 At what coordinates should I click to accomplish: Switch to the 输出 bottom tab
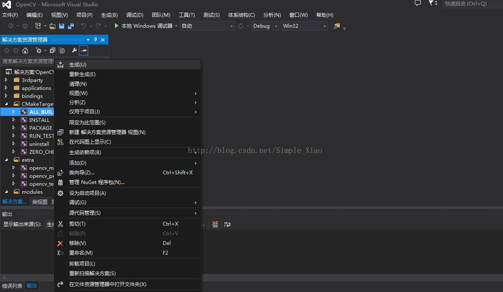[x=31, y=286]
